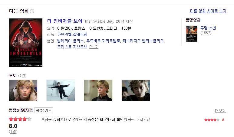This screenshot has width=234, height=137.
Task: Open director 가브리엘 살바토레 link
Action: (x=72, y=34)
